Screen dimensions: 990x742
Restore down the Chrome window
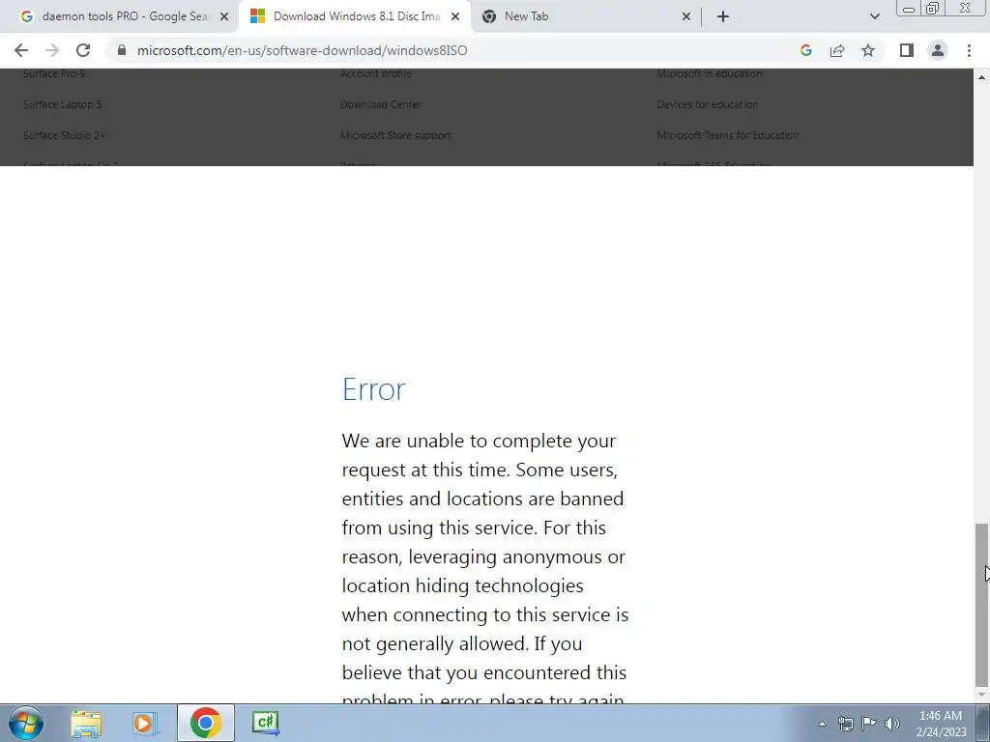point(933,8)
